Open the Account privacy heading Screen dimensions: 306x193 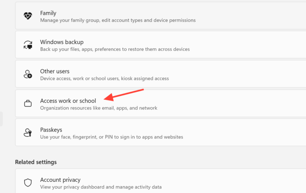[x=60, y=180]
